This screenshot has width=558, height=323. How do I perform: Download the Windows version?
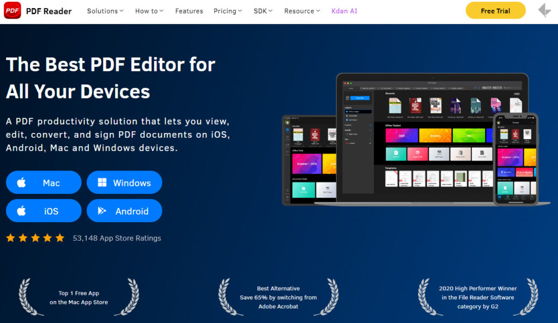coord(125,182)
